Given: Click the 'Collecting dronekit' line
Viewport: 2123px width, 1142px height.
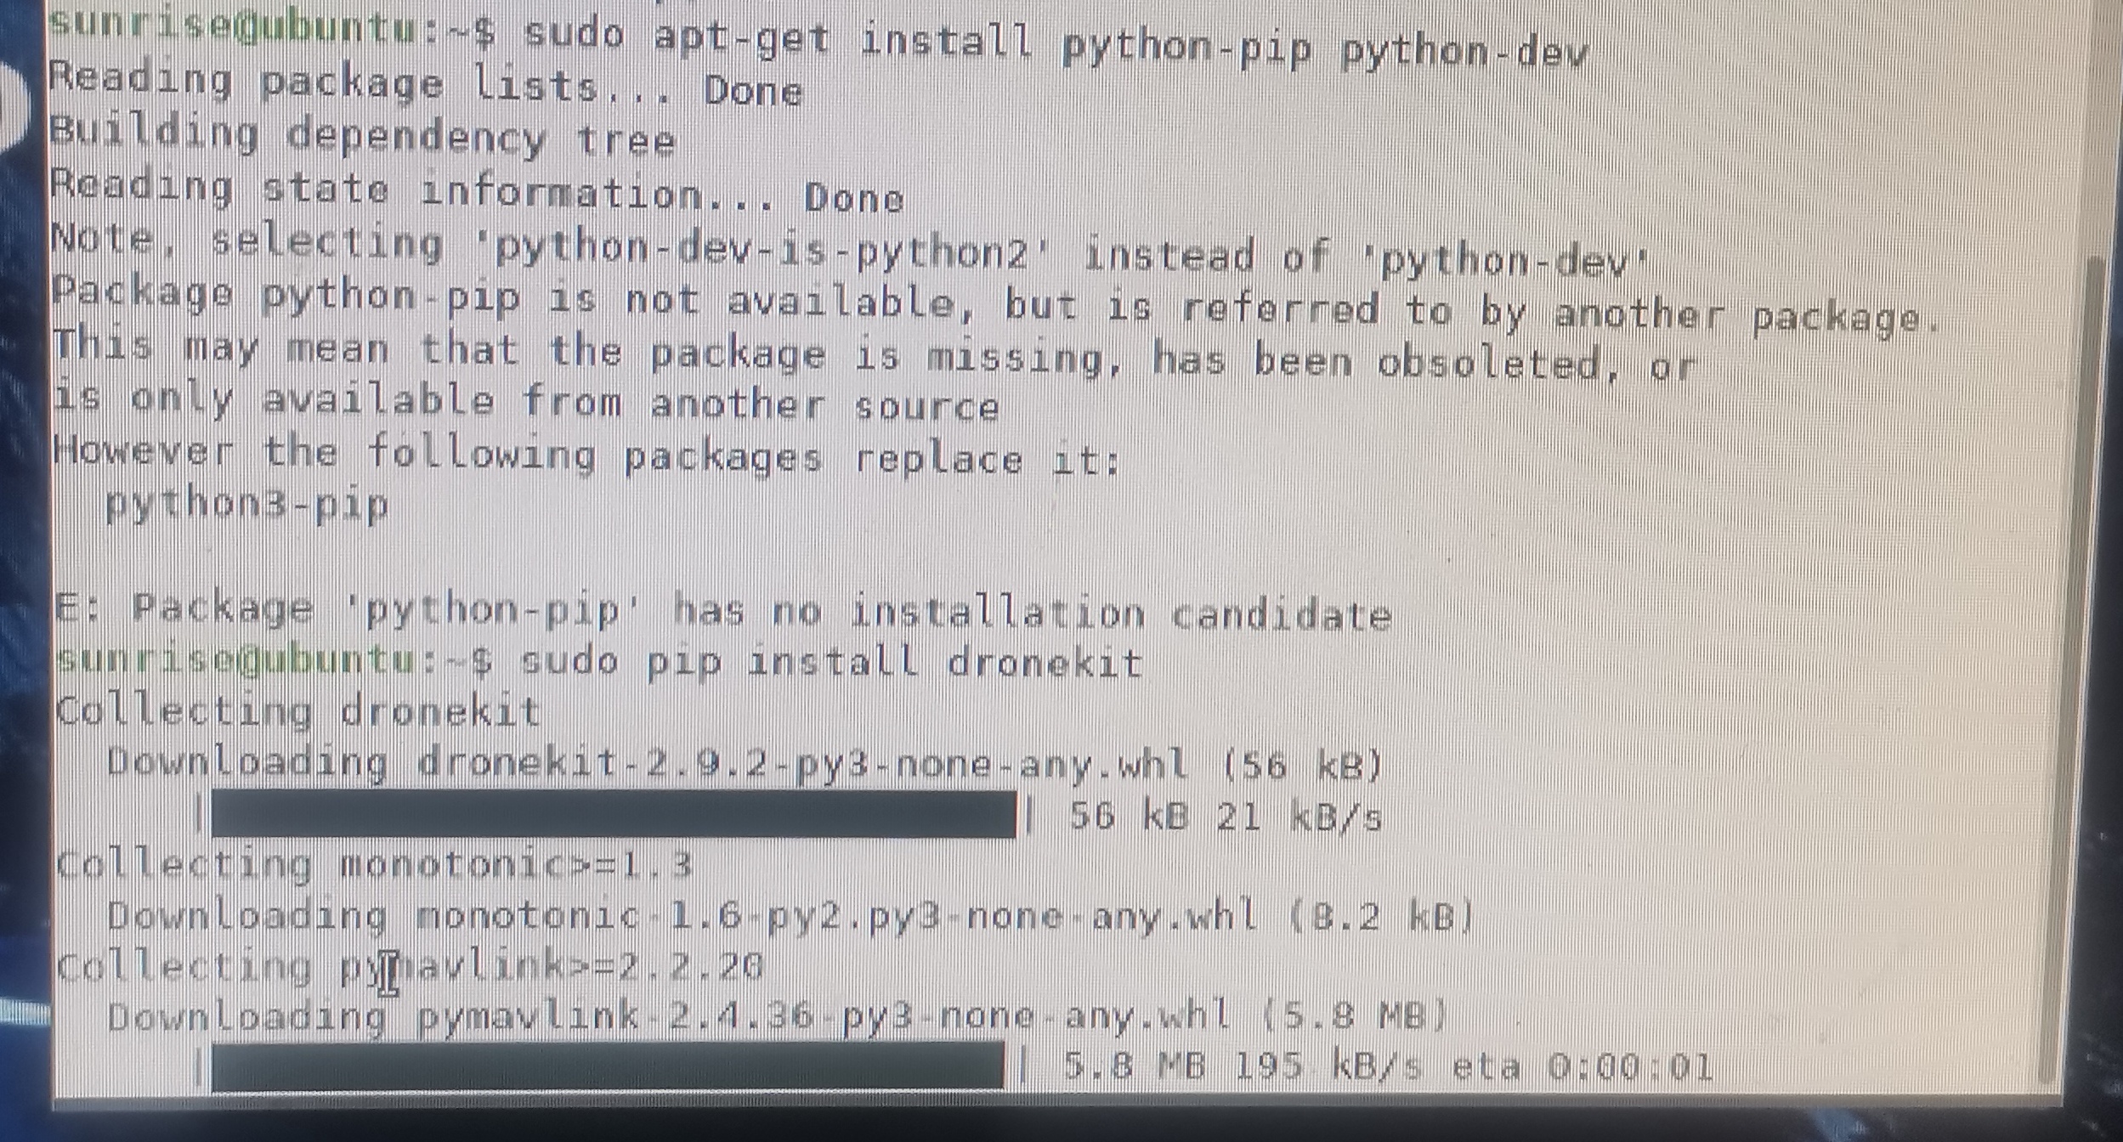Looking at the screenshot, I should point(297,712).
